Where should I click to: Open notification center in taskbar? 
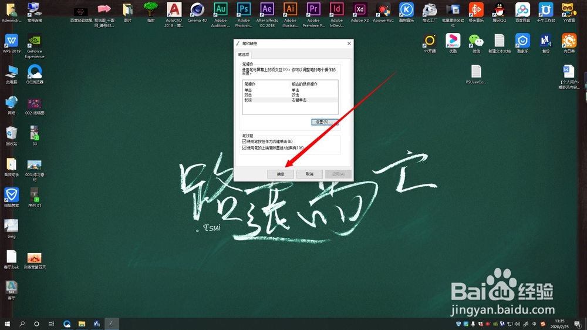tap(578, 324)
